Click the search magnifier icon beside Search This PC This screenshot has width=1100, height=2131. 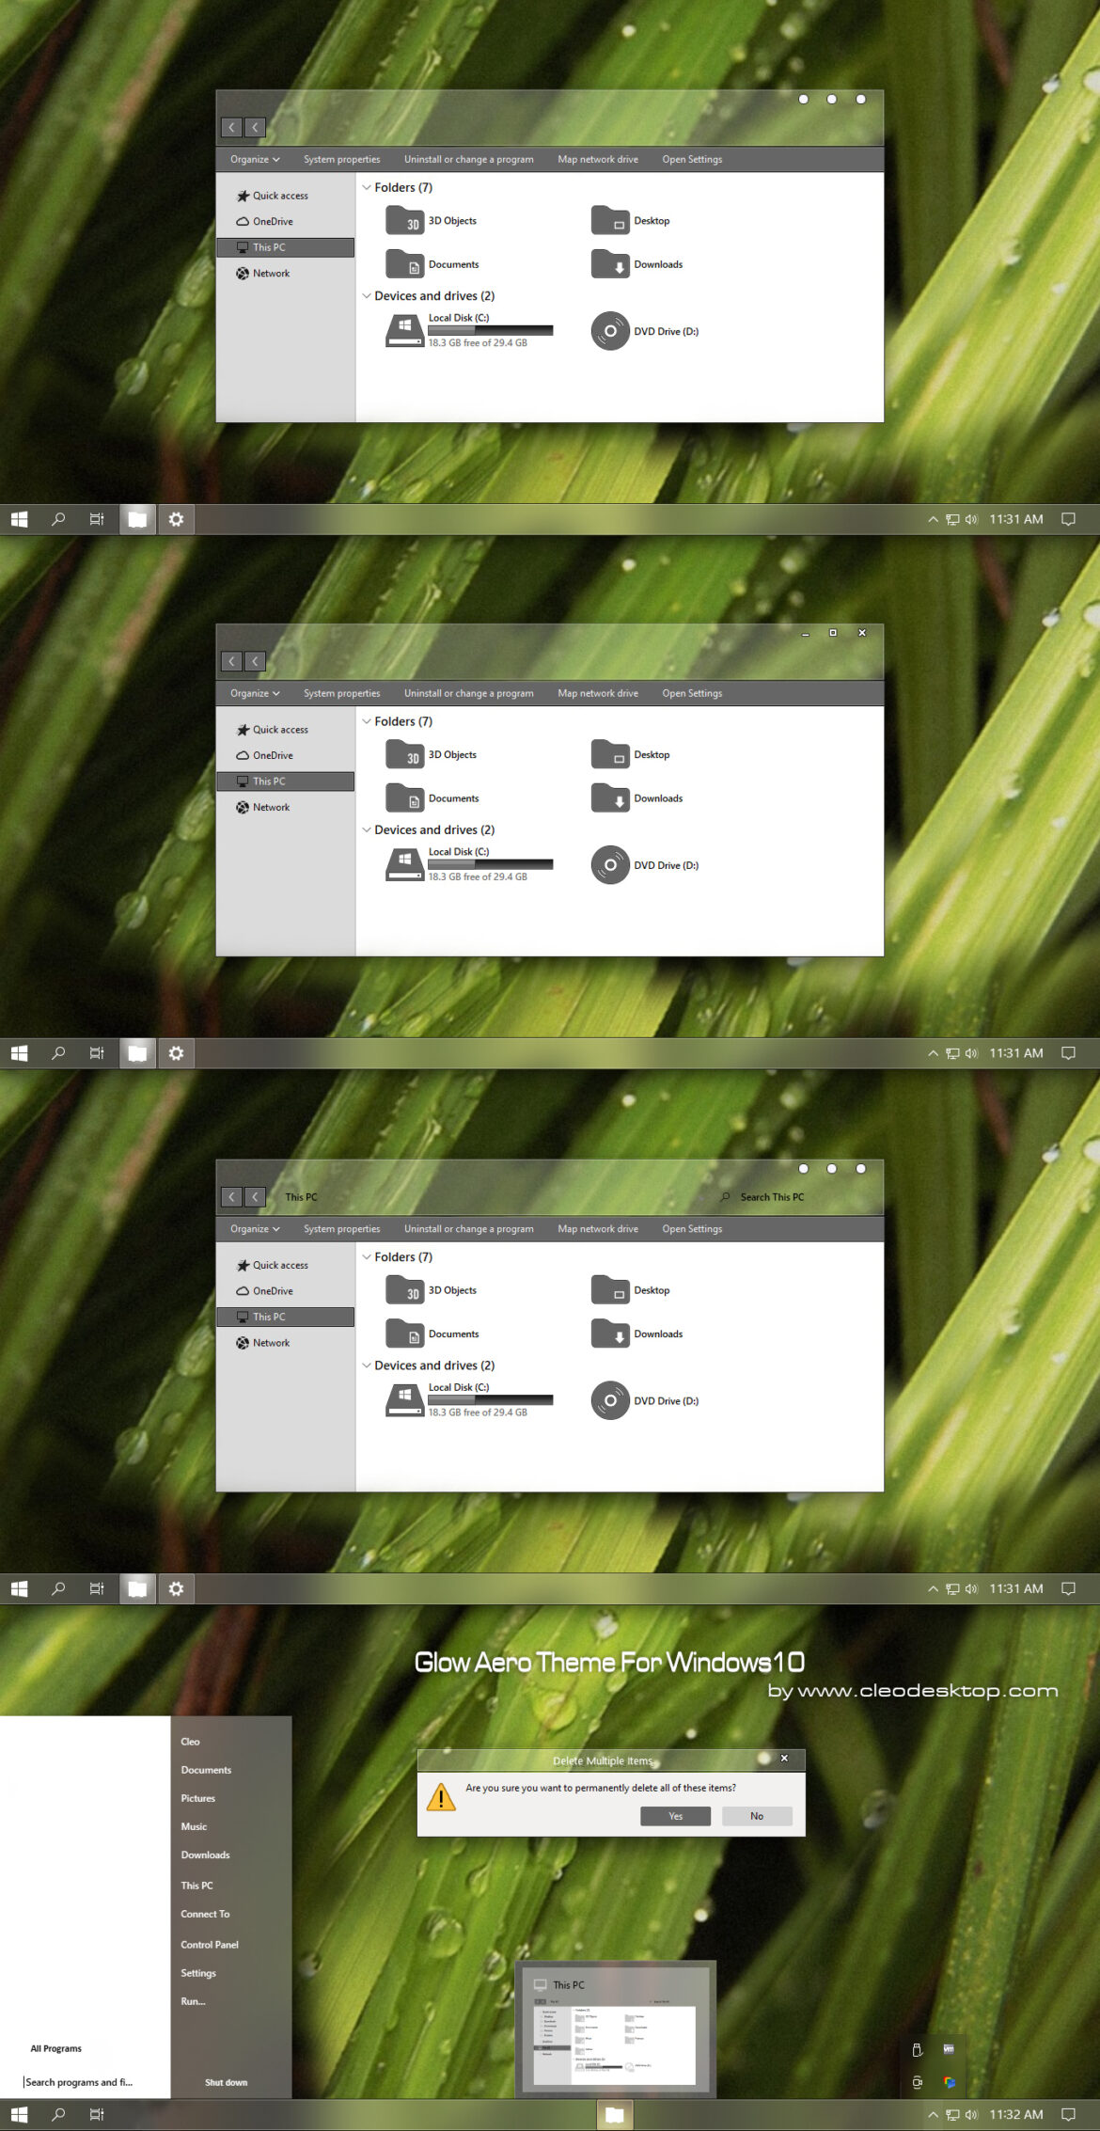click(725, 1197)
